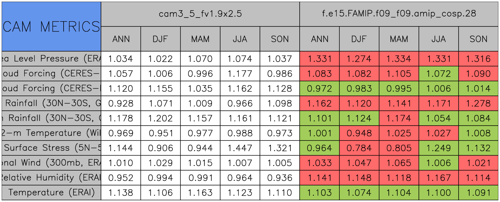Open the Zonal Wind (300mb) row label
This screenshot has width=500, height=202.
tap(51, 163)
